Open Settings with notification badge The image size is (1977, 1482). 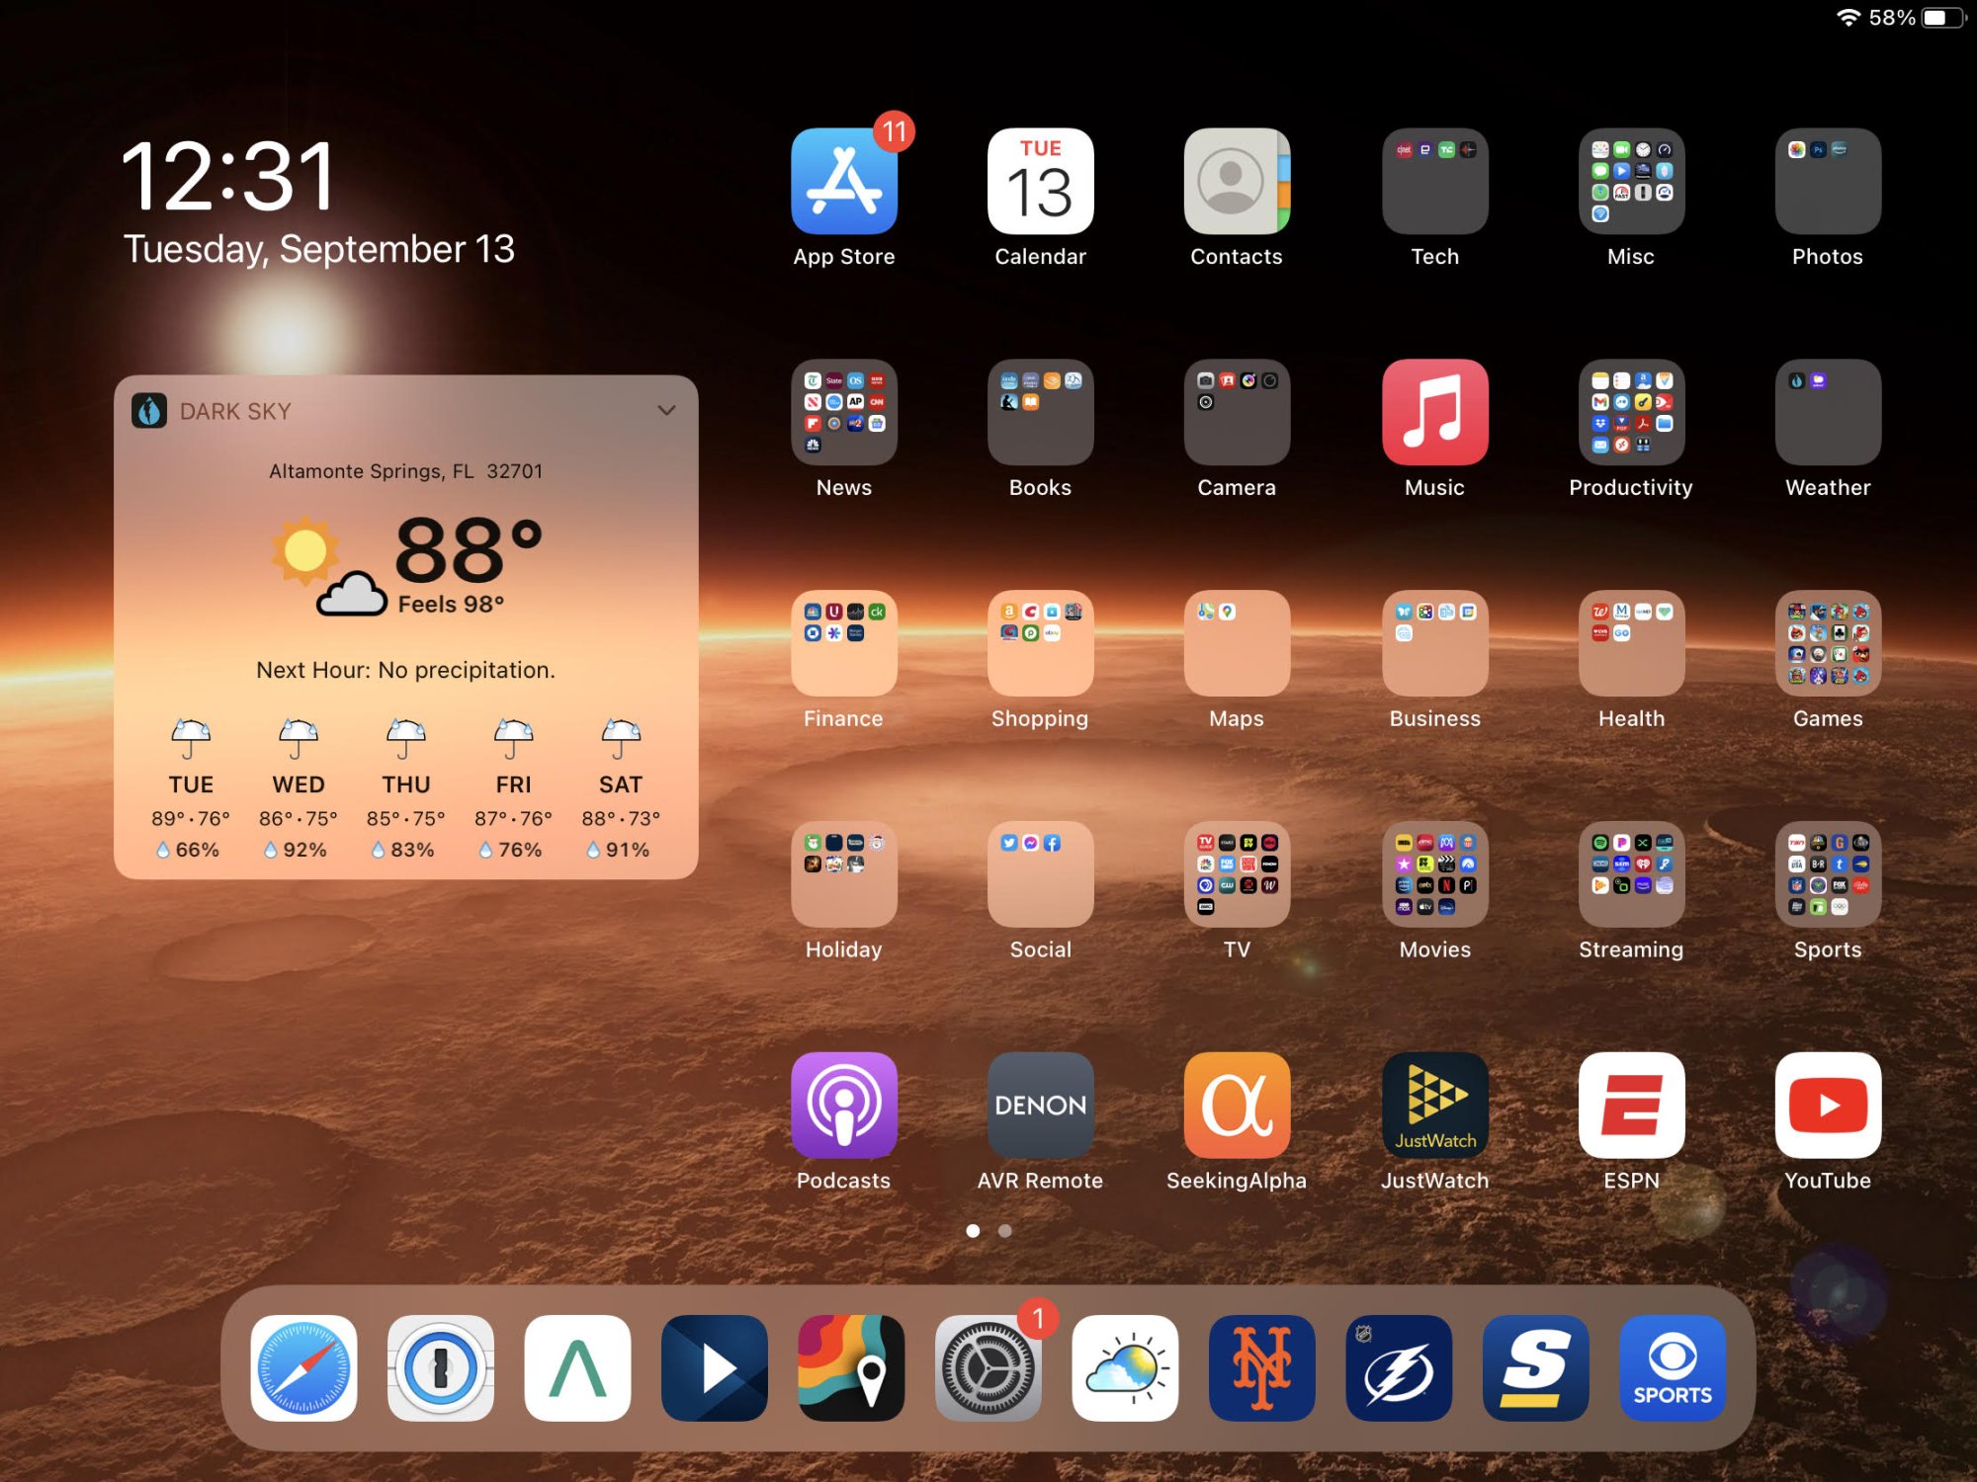click(988, 1368)
